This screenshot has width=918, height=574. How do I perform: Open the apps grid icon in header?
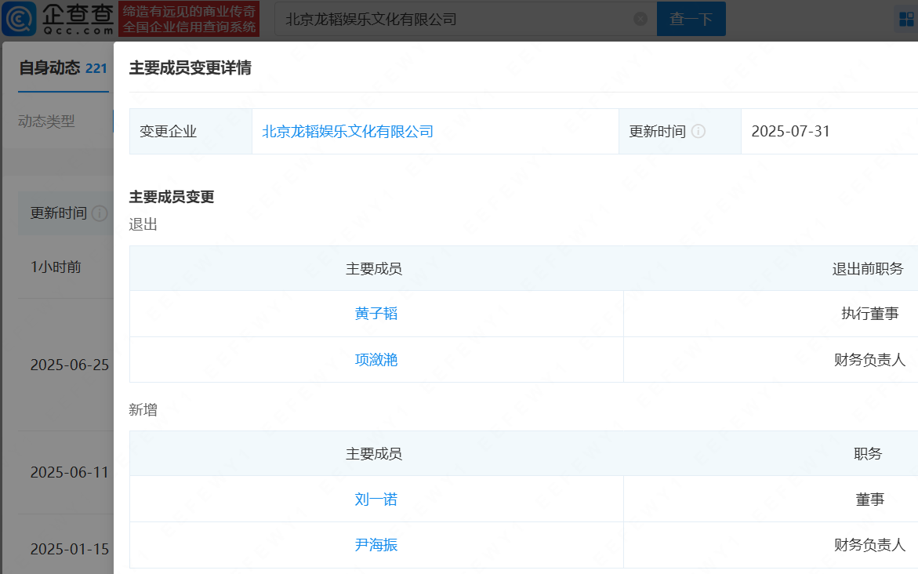(x=906, y=20)
